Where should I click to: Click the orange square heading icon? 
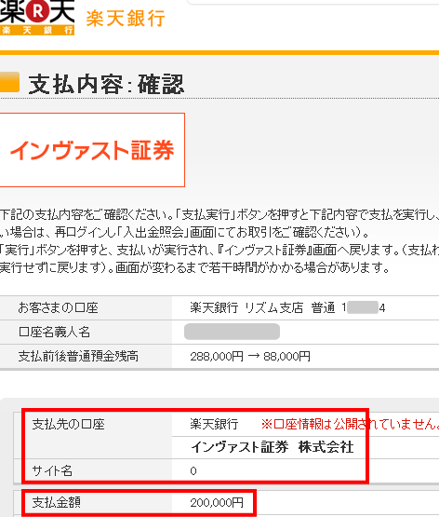[x=9, y=82]
